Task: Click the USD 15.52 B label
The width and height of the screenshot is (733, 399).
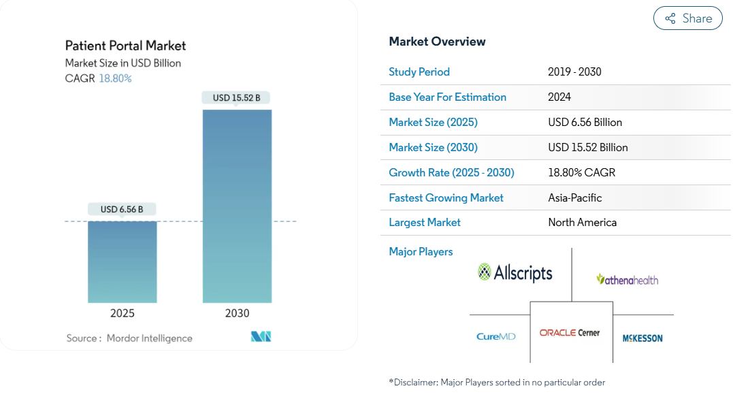Action: (237, 98)
